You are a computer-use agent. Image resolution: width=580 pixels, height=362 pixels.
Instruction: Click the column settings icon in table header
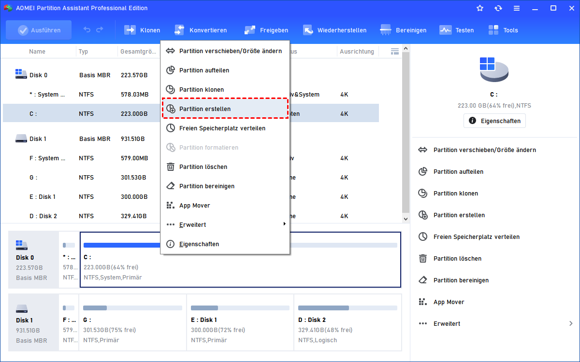pos(395,51)
